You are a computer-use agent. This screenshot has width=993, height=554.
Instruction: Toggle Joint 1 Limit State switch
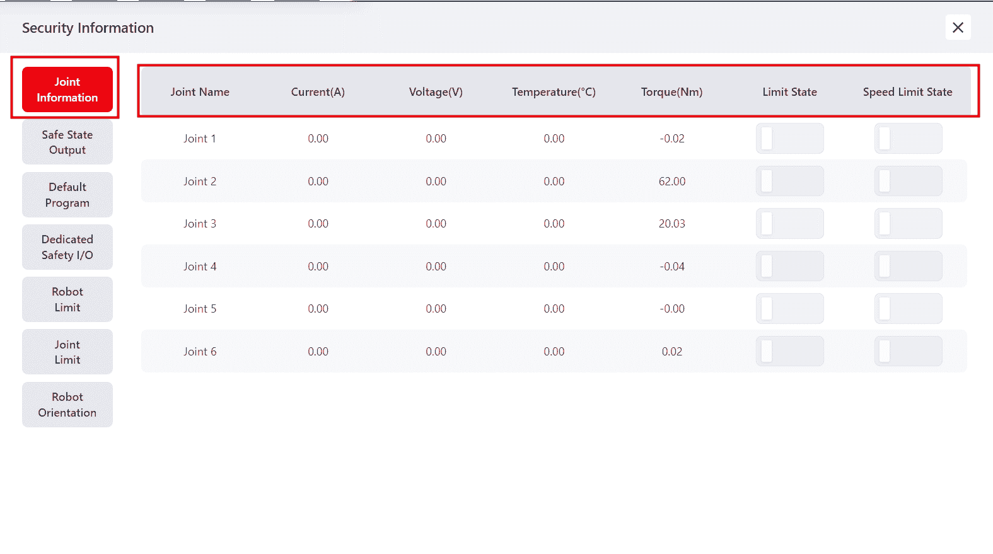(x=789, y=139)
